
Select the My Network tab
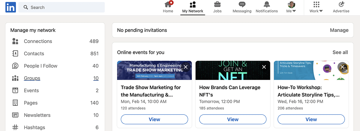(193, 7)
